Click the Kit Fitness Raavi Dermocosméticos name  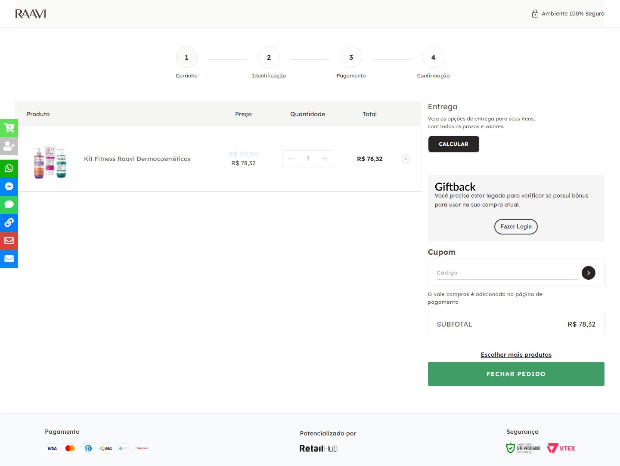click(137, 159)
